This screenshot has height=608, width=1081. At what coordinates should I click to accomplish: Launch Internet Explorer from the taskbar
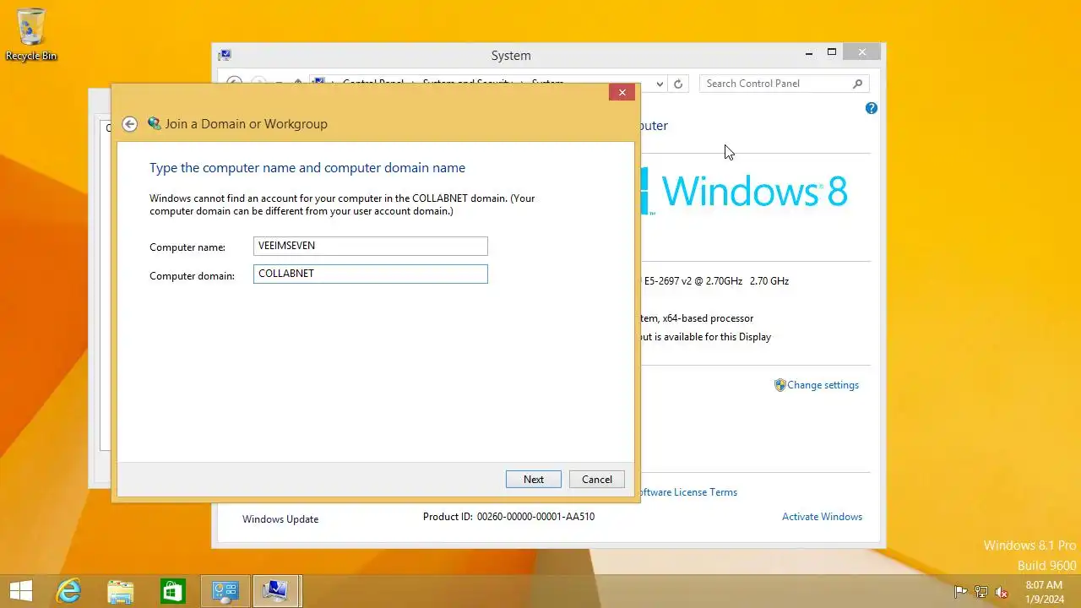click(68, 591)
